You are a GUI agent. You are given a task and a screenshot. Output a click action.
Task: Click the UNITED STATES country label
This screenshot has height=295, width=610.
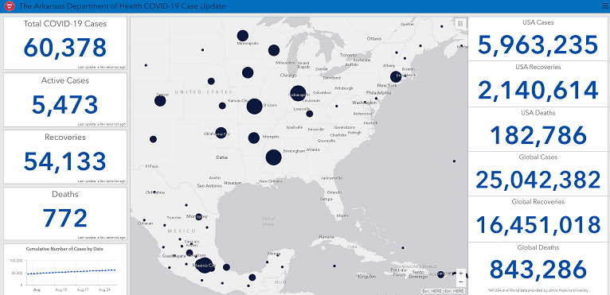point(203,92)
